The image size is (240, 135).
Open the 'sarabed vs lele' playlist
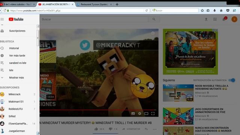[x=18, y=63]
